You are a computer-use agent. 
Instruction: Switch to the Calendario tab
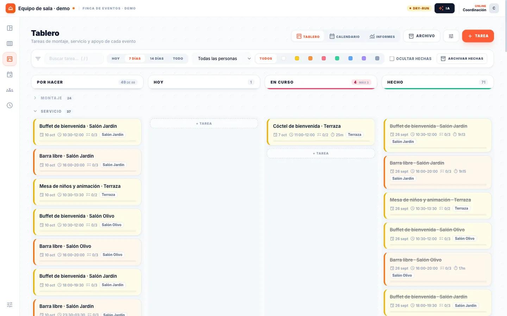(345, 36)
